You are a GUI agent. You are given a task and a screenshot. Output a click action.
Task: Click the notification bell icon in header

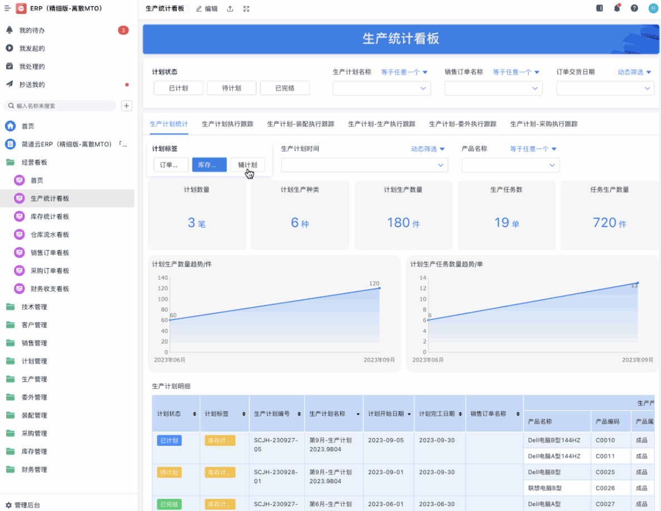pyautogui.click(x=616, y=8)
